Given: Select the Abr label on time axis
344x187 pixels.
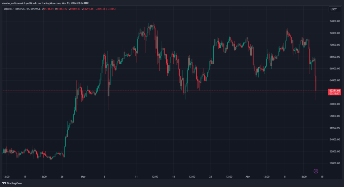Looking at the screenshot, I should pyautogui.click(x=248, y=176).
